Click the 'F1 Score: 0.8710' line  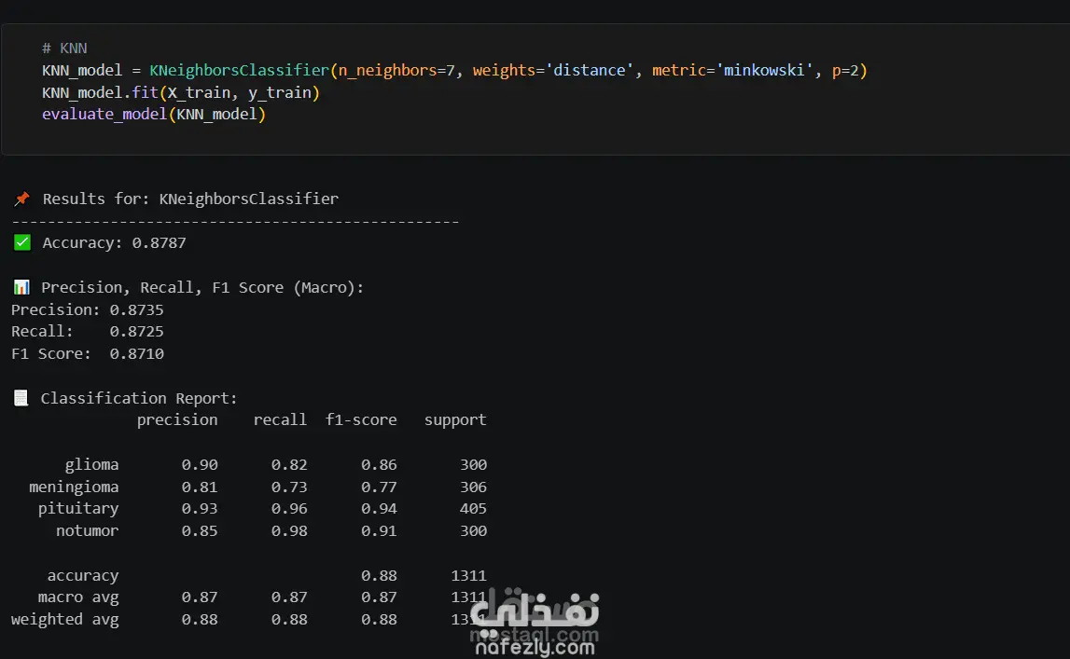[88, 353]
